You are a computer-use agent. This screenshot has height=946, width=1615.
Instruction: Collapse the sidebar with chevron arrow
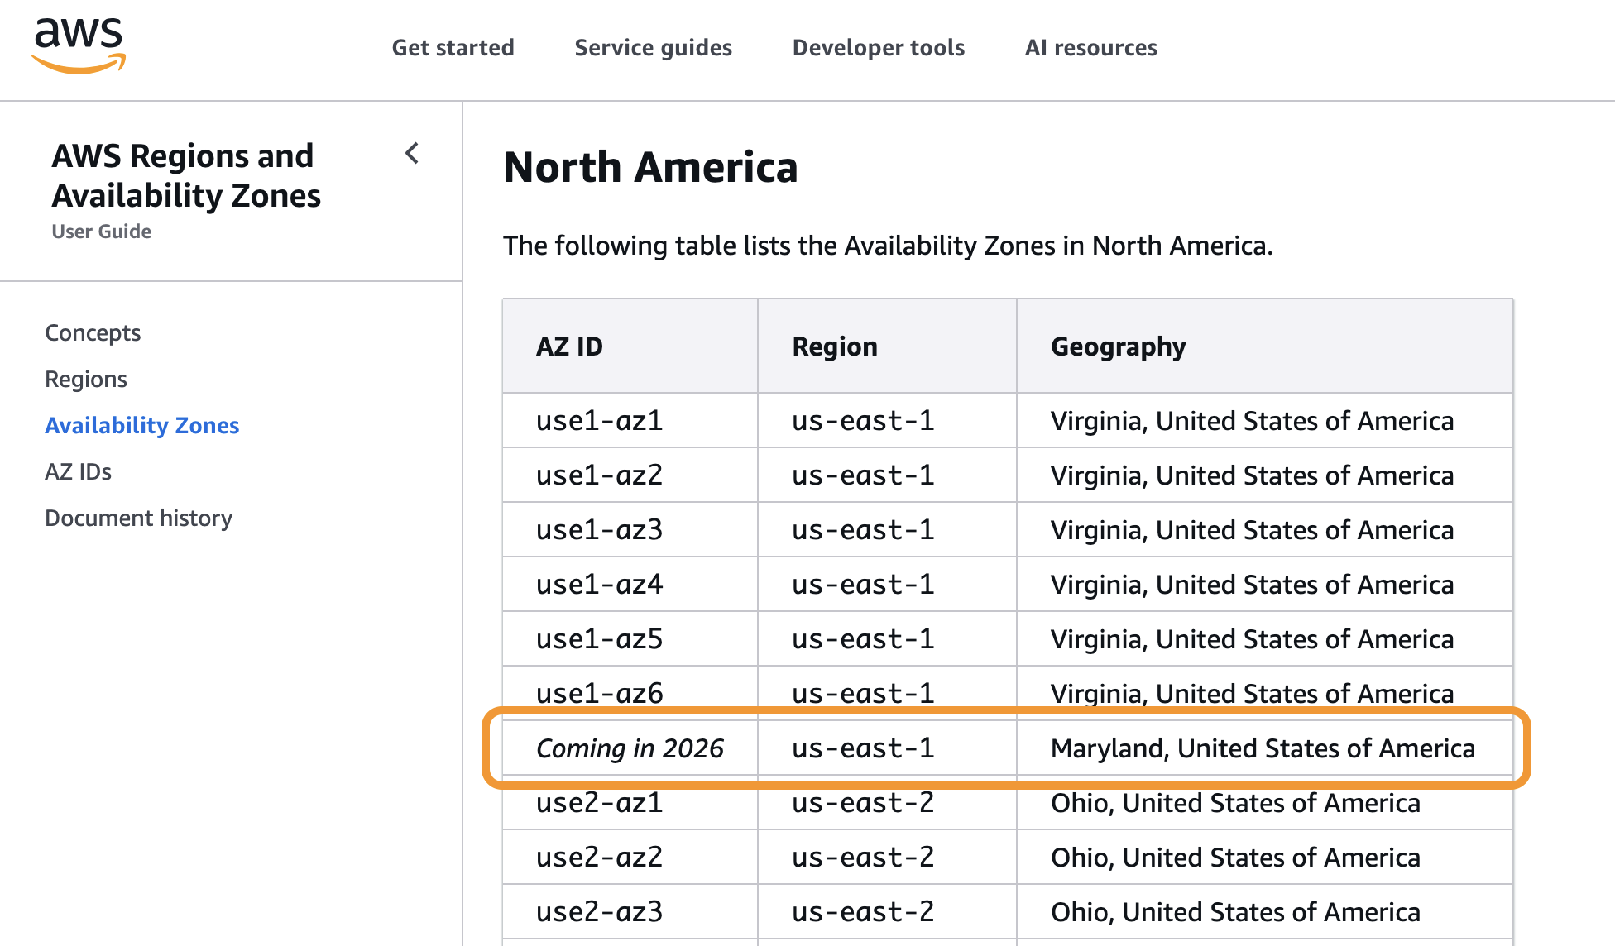tap(412, 153)
